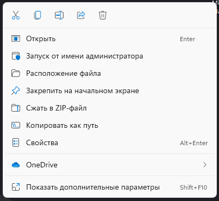Click the folder icon beside Расположение файла
This screenshot has height=201, width=219.
16,74
